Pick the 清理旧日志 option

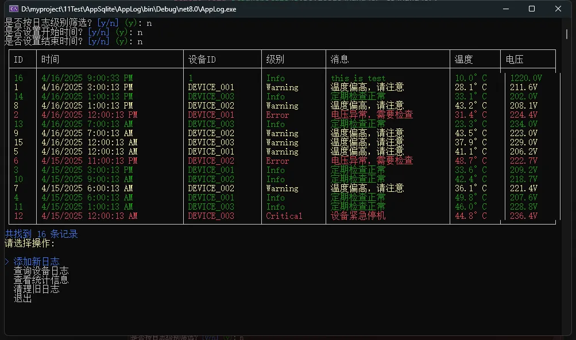(x=36, y=289)
